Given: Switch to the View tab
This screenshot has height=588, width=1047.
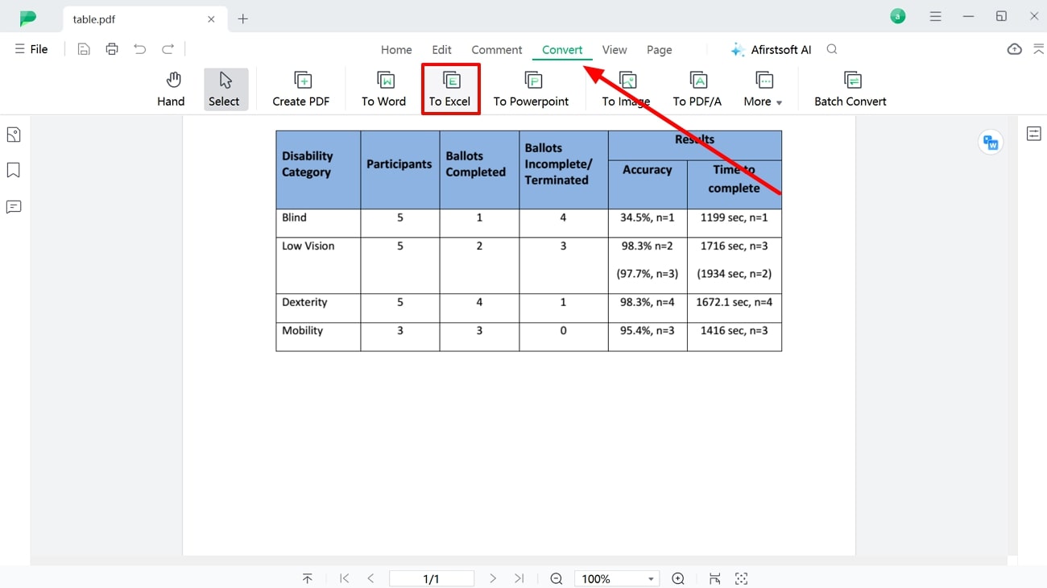Looking at the screenshot, I should tap(615, 50).
